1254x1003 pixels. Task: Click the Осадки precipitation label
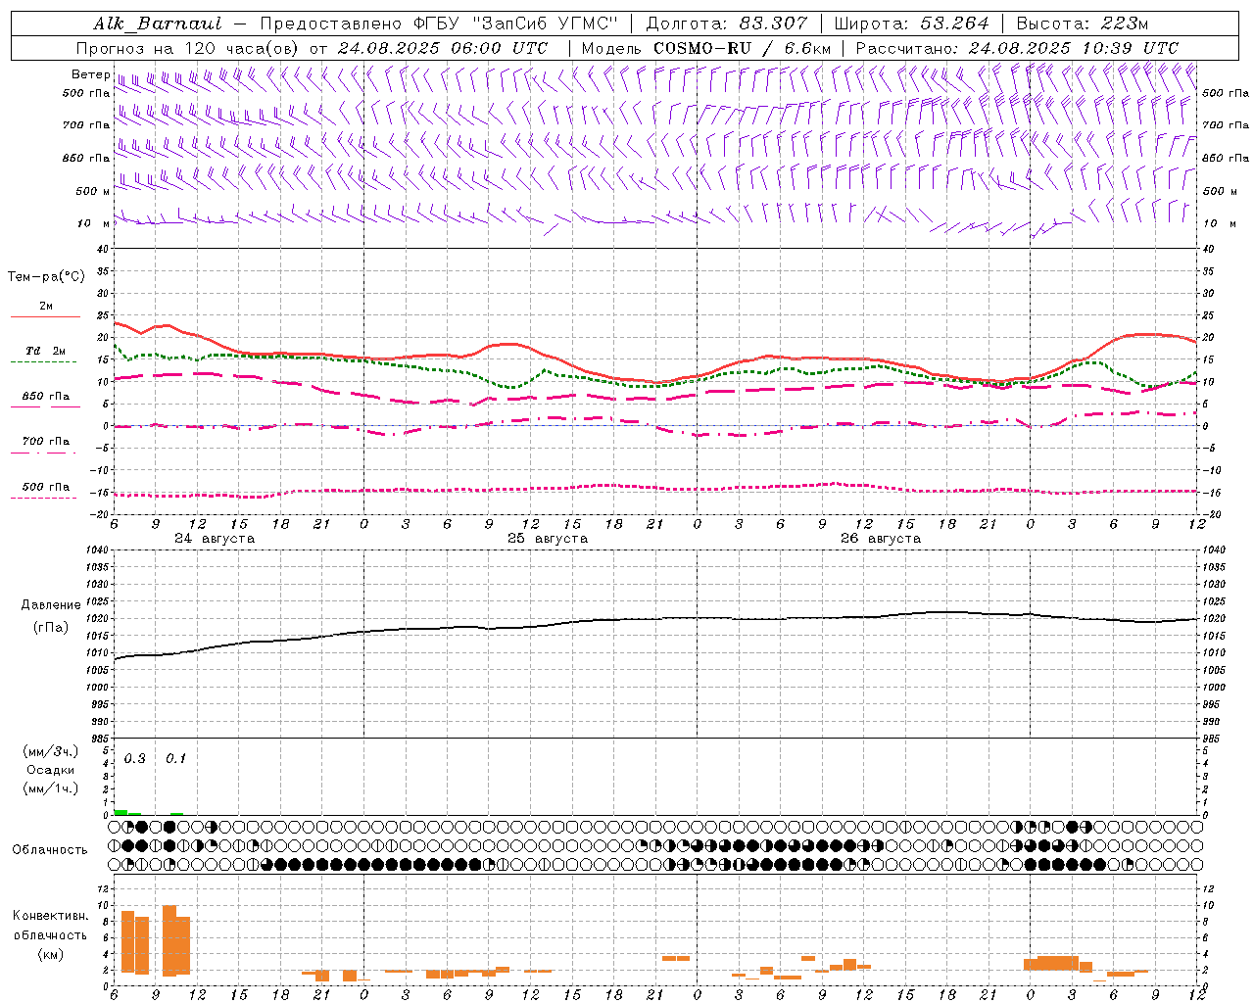click(51, 770)
